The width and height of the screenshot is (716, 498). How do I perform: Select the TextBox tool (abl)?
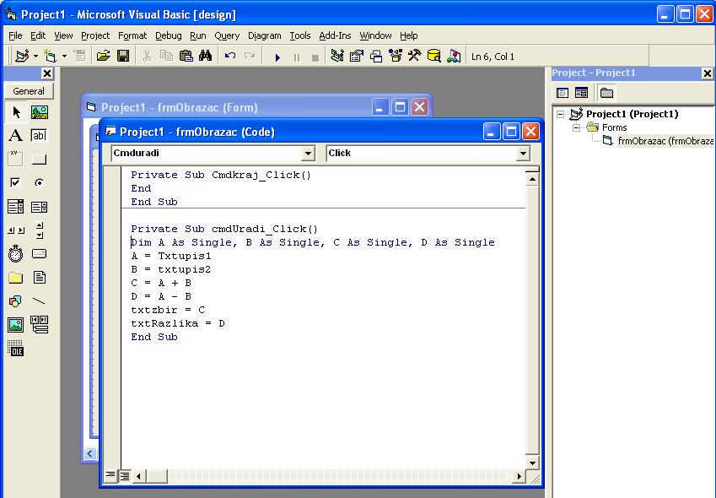tap(40, 135)
